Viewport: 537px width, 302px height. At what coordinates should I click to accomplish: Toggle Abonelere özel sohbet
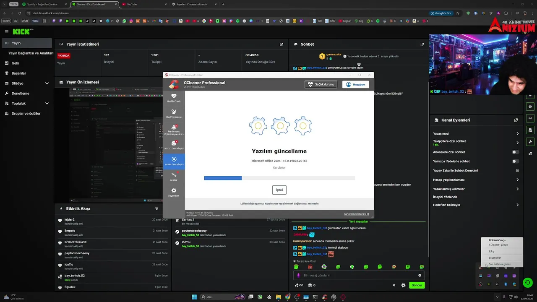(515, 152)
